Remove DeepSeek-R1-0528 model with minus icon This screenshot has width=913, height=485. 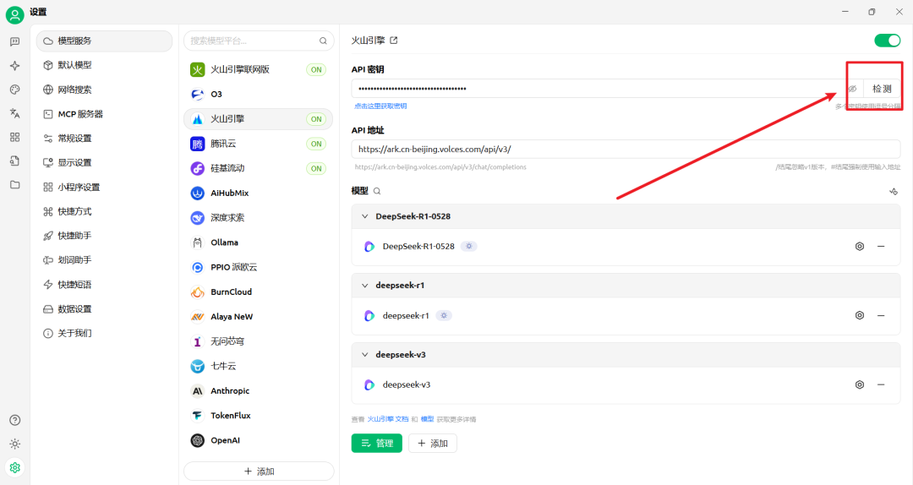(881, 246)
